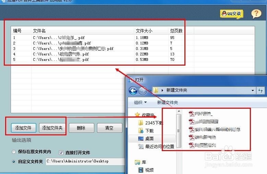Expand the path arrow before 新建文件夹
The width and height of the screenshot is (267, 174).
(x=162, y=90)
